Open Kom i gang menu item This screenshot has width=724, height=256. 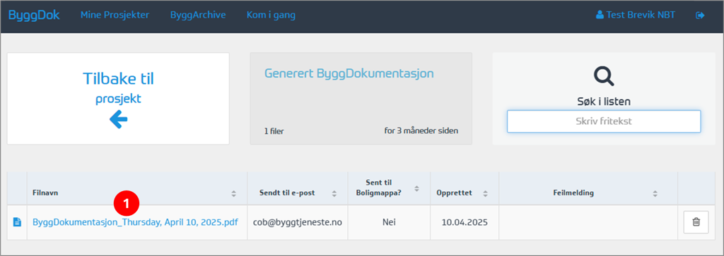pos(271,15)
